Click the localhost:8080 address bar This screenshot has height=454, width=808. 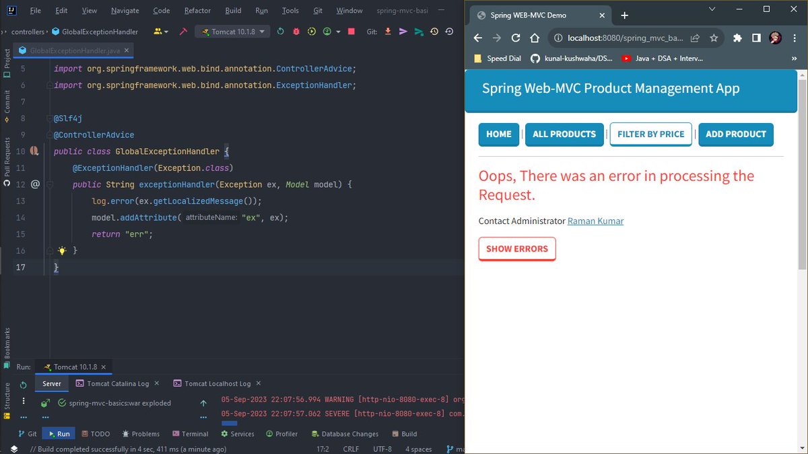tap(619, 38)
